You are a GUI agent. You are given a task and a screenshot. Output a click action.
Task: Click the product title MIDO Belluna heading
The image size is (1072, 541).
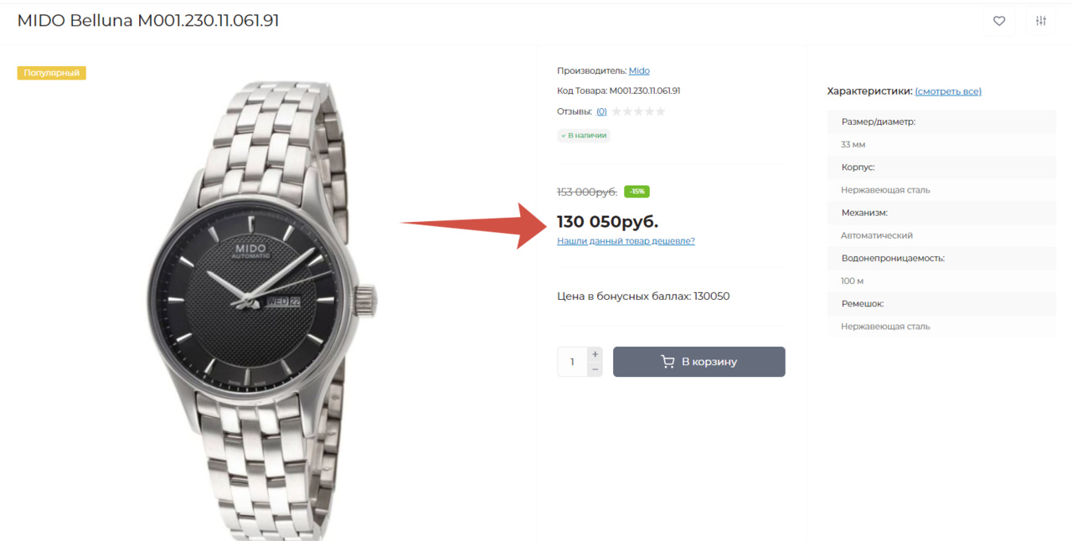(x=148, y=21)
